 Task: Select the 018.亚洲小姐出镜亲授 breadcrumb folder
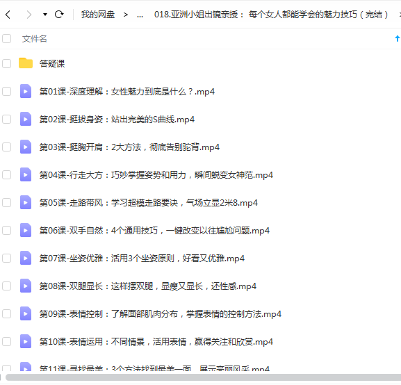coord(271,15)
